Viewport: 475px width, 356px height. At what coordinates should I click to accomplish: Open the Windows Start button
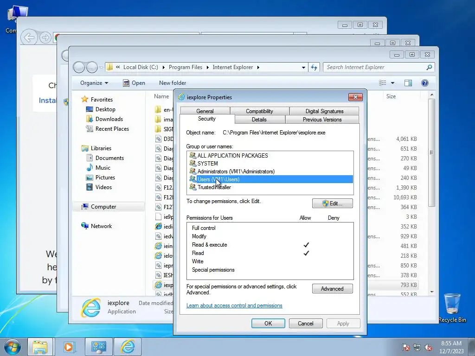(13, 347)
